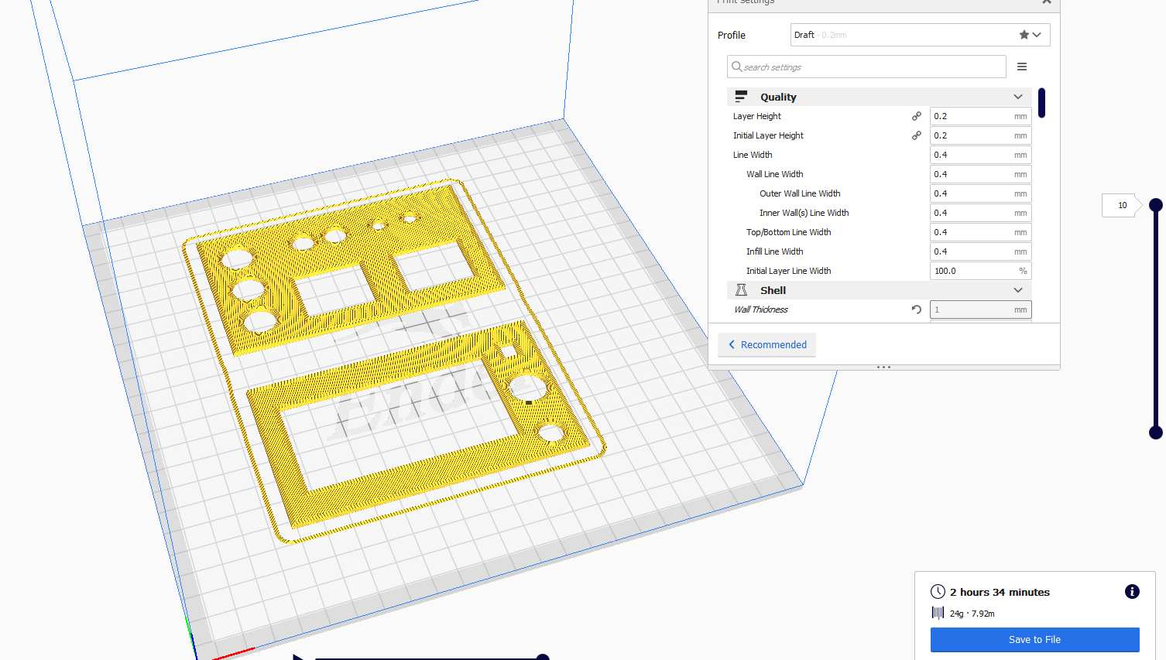
Task: Click the Save to File button
Action: coord(1034,640)
